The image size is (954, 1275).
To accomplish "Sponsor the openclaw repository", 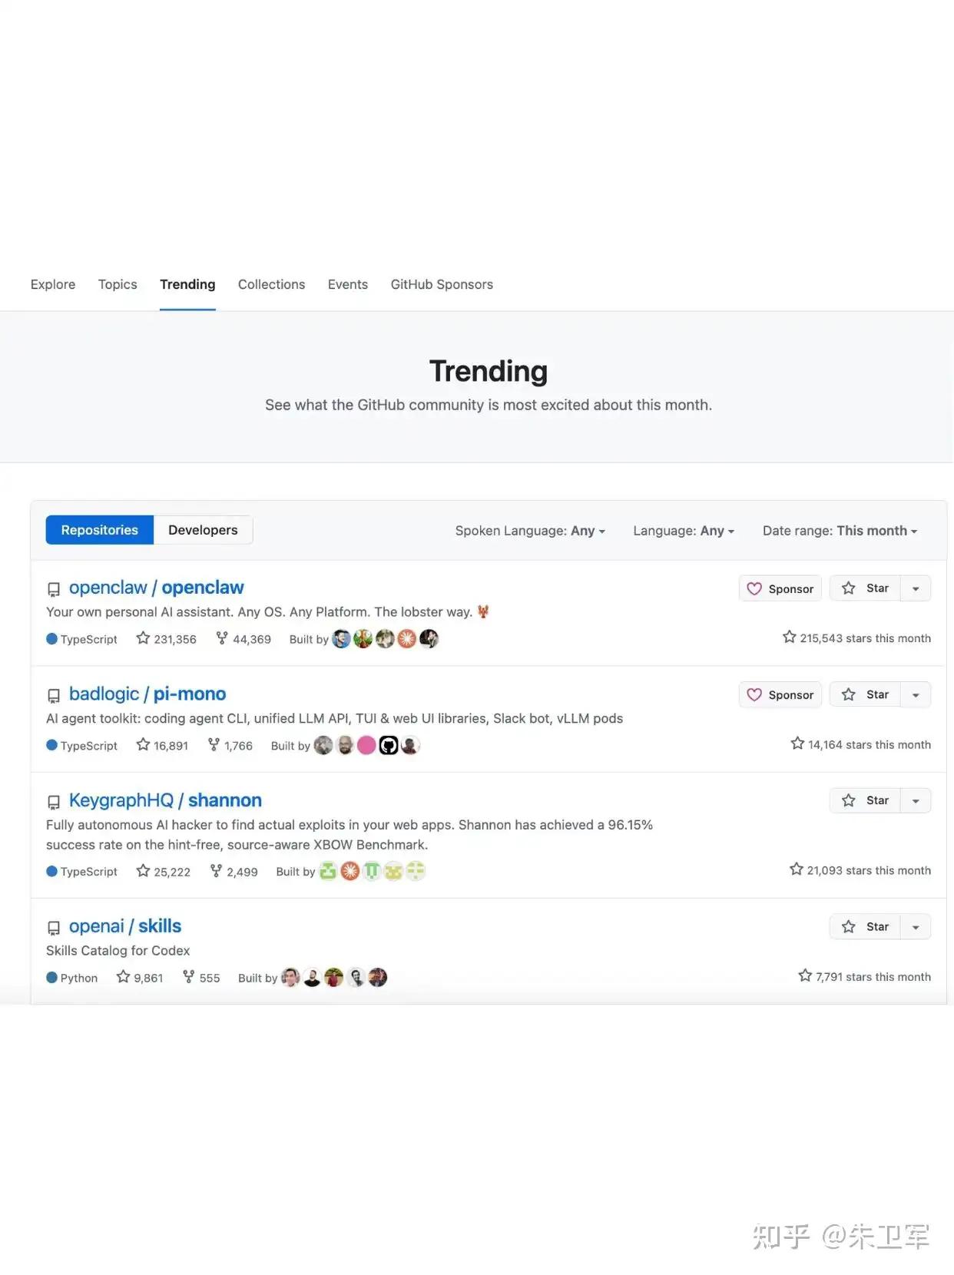I will [780, 588].
